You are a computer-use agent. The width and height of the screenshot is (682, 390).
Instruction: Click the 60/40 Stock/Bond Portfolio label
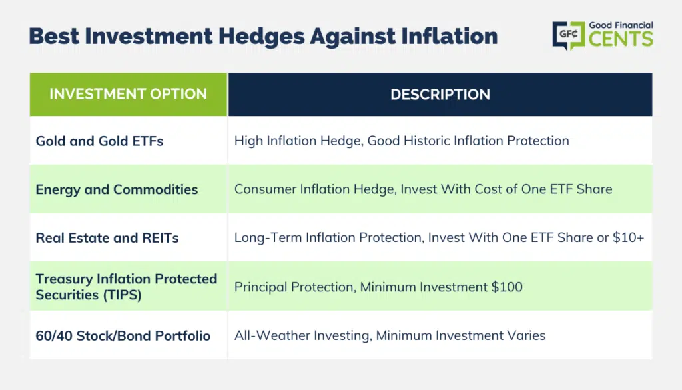click(123, 335)
